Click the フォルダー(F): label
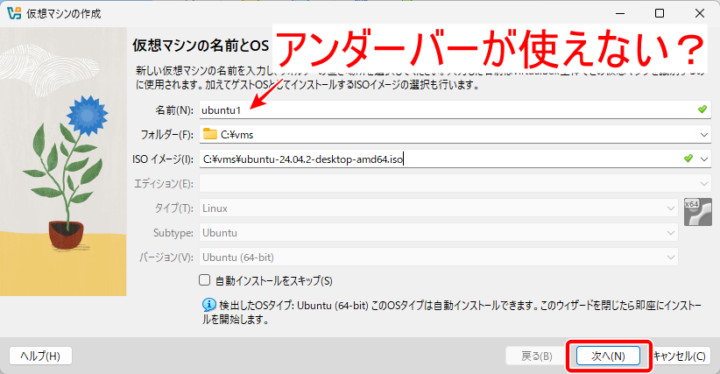This screenshot has width=720, height=374. (167, 135)
